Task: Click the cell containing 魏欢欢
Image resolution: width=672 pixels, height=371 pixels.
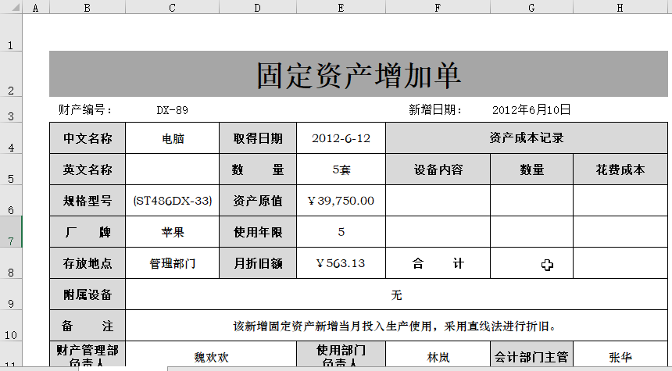Action: pyautogui.click(x=211, y=357)
